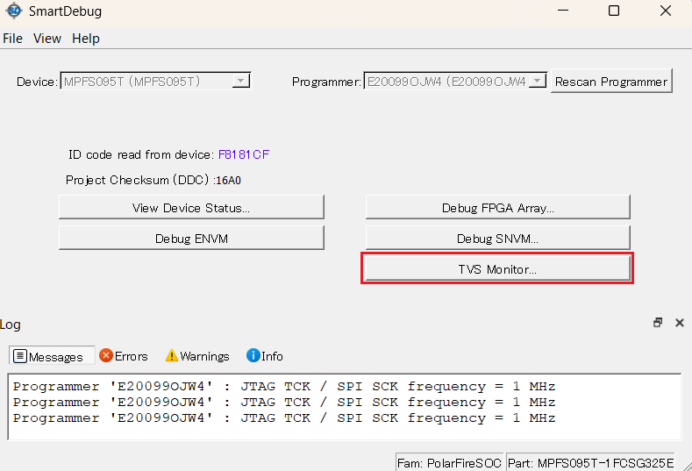Open View Device Status dialog

pos(191,208)
